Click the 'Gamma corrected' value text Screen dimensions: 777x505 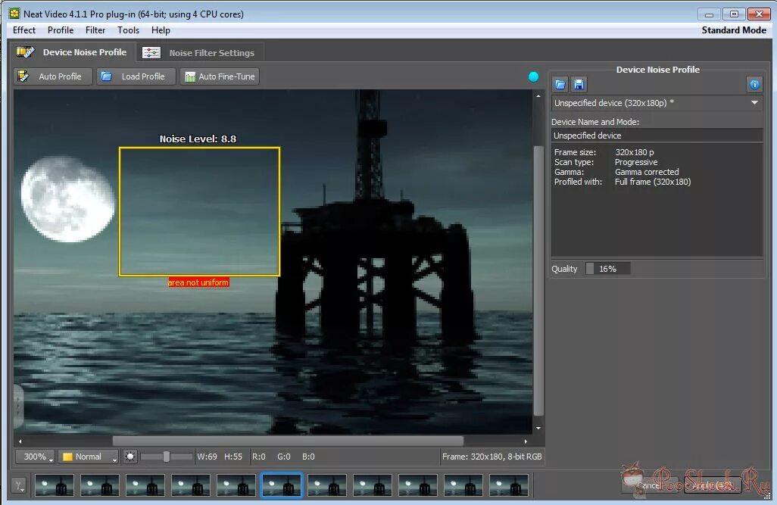coord(647,172)
